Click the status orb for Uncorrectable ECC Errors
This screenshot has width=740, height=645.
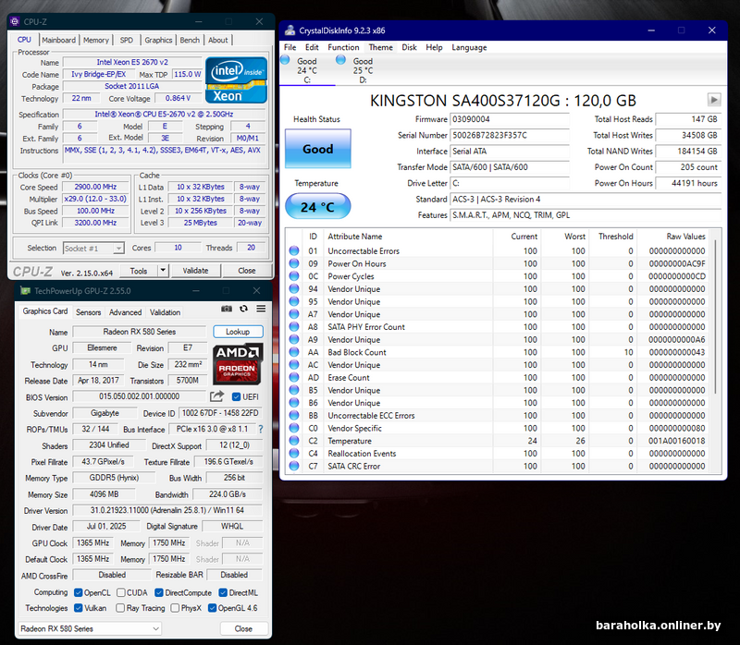[294, 416]
